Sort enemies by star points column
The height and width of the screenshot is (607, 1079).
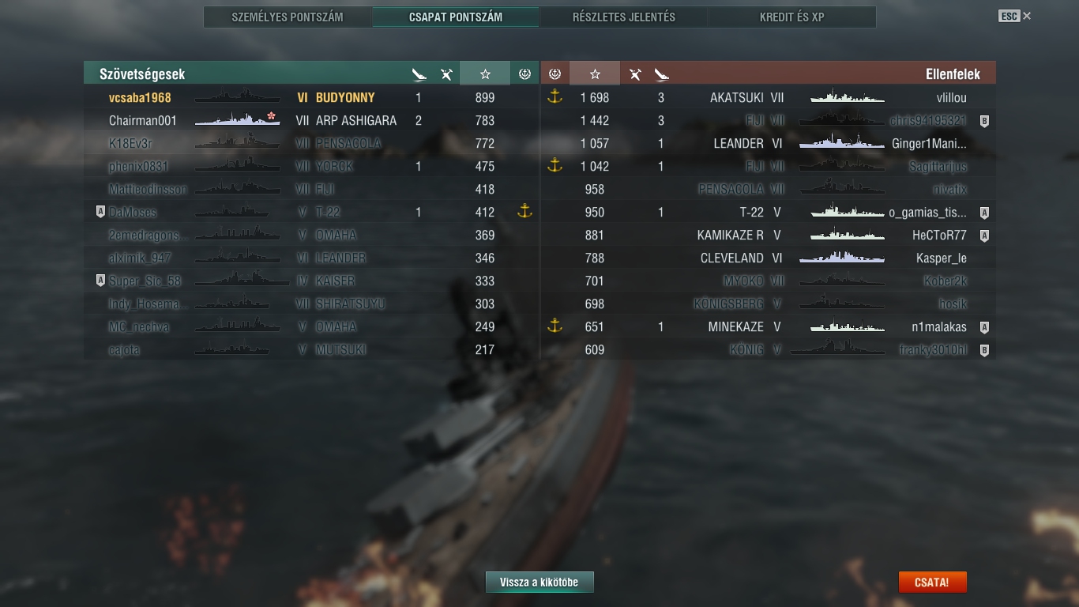[595, 74]
